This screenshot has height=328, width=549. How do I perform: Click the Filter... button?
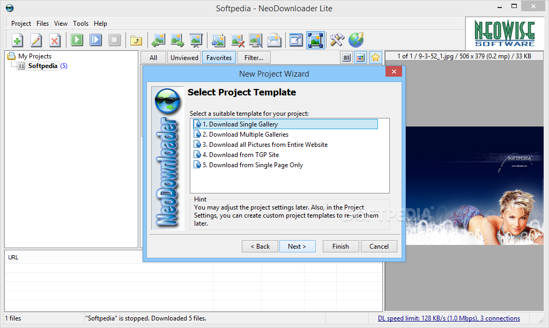pos(254,58)
